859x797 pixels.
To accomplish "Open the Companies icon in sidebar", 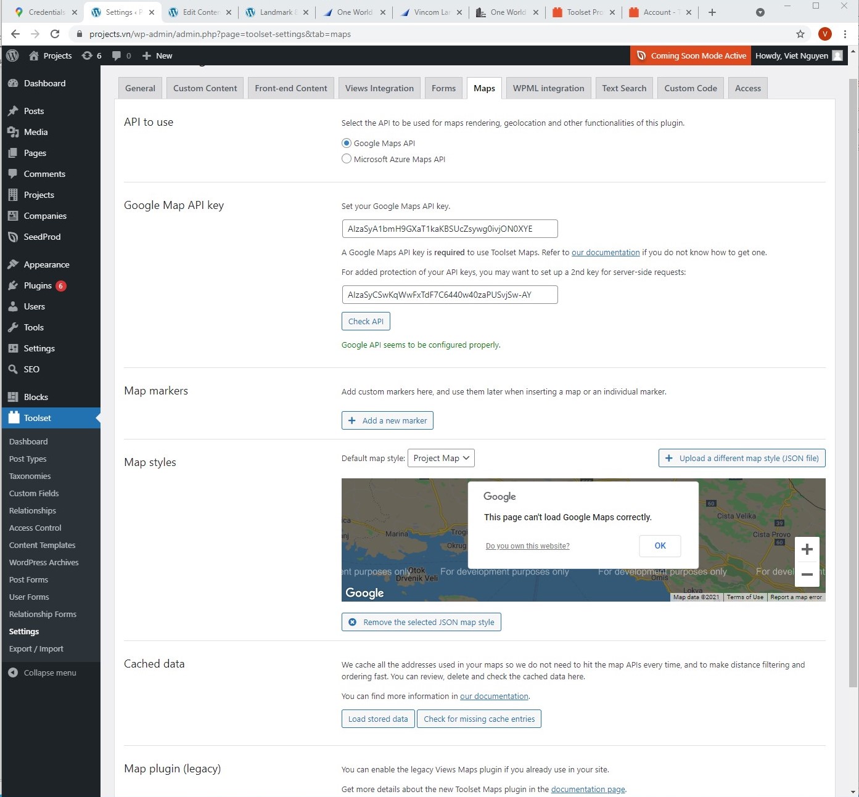I will [x=13, y=216].
